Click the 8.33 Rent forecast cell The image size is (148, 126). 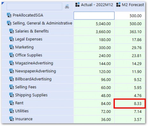click(x=129, y=103)
